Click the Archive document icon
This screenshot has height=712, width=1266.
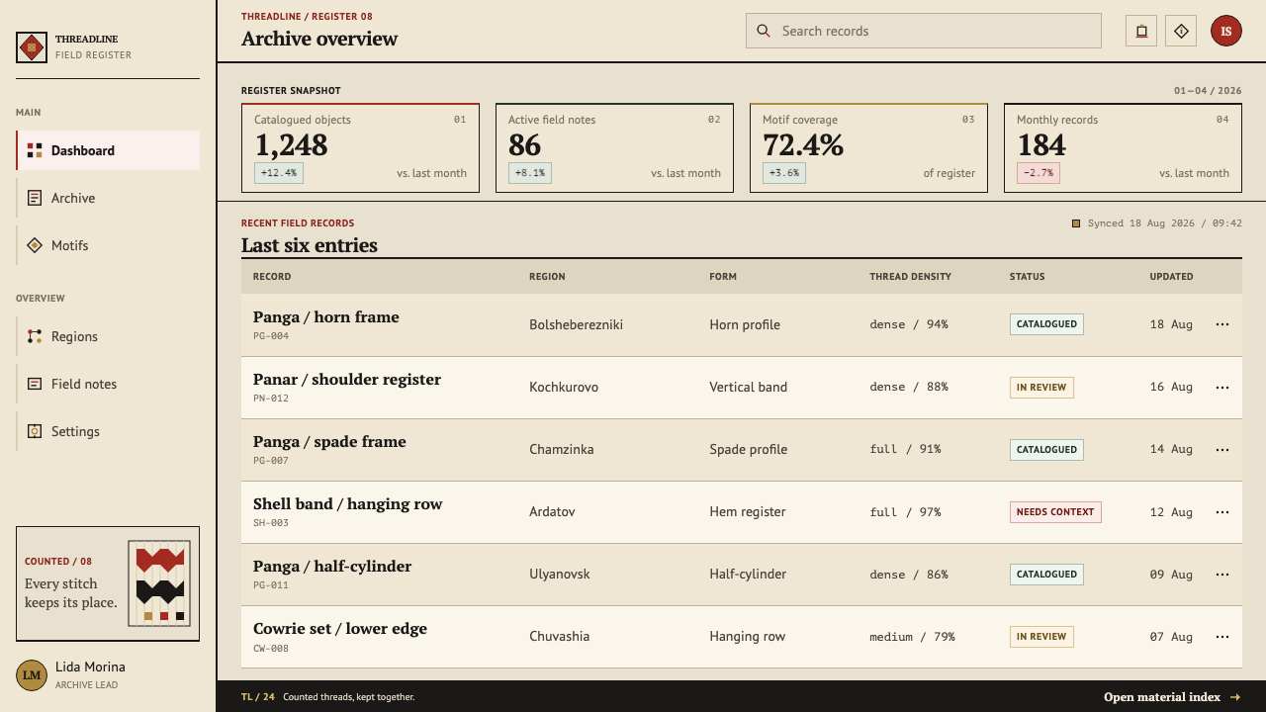point(35,198)
